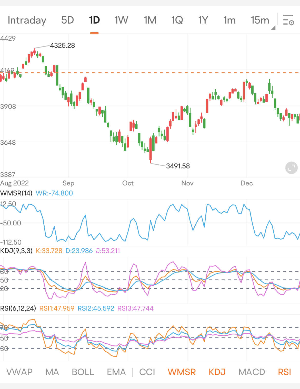Screen dimensions: 300x389
Task: Toggle the KDJ indicator off
Action: point(217,372)
